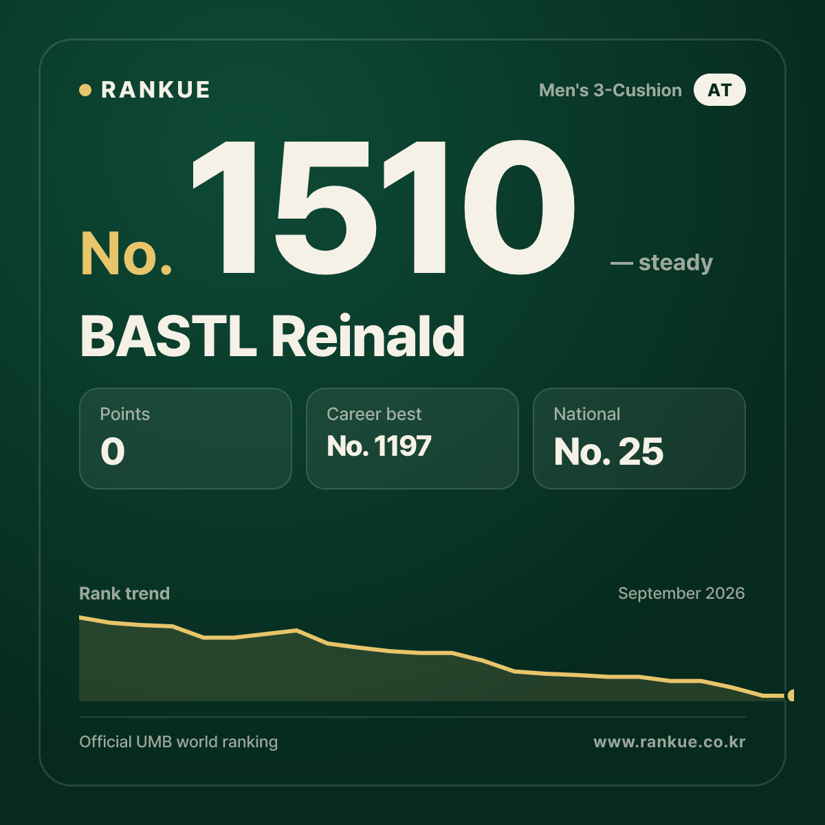Click 'Official UMB world ranking' text
This screenshot has width=825, height=825.
pyautogui.click(x=179, y=742)
